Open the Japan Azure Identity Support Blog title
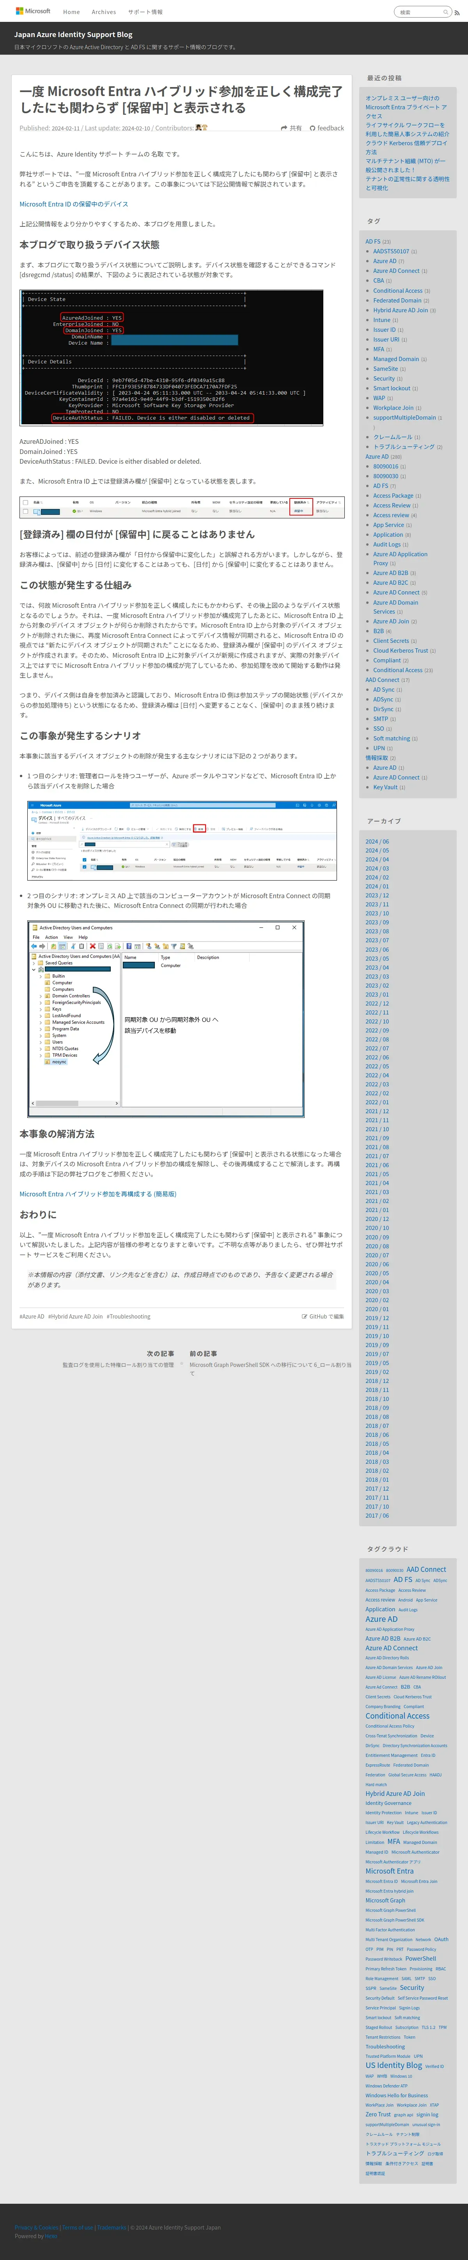This screenshot has height=2260, width=468. (x=73, y=35)
